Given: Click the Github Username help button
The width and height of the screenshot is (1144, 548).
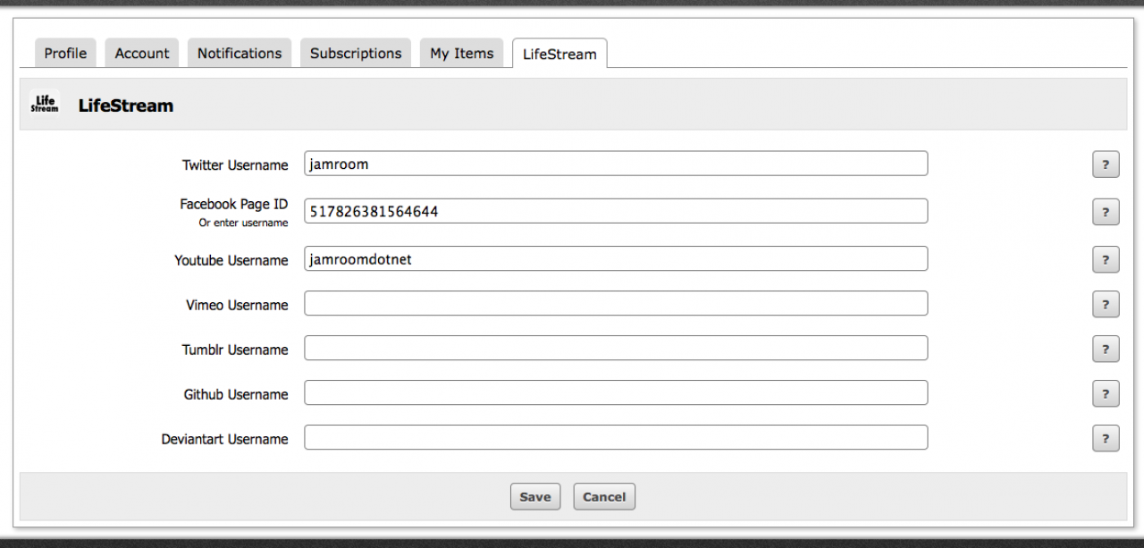Looking at the screenshot, I should pos(1106,393).
